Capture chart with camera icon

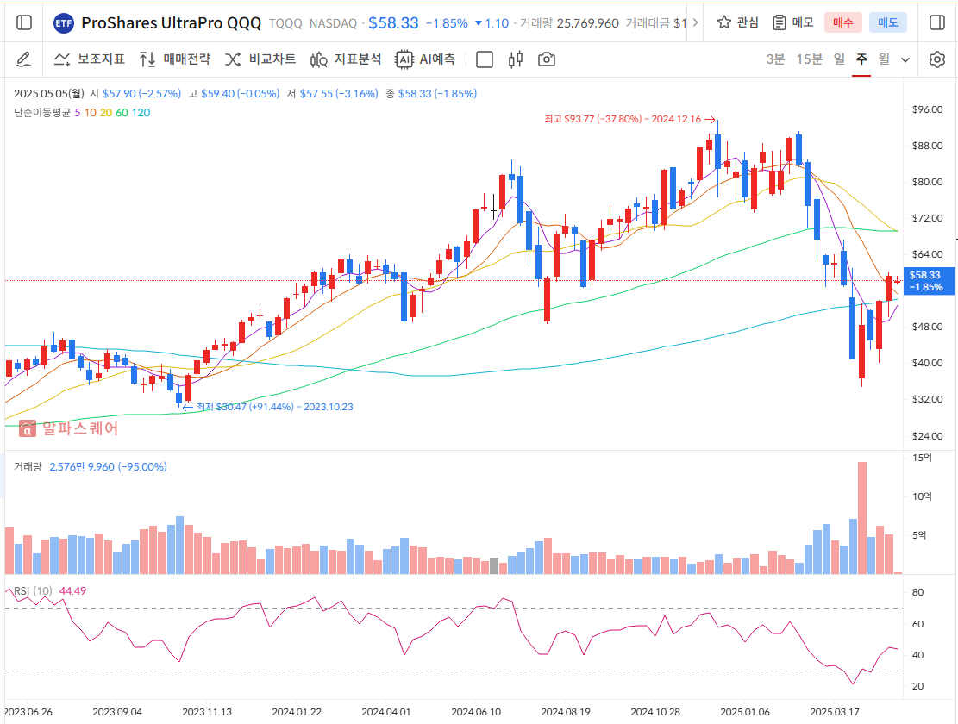(x=546, y=59)
